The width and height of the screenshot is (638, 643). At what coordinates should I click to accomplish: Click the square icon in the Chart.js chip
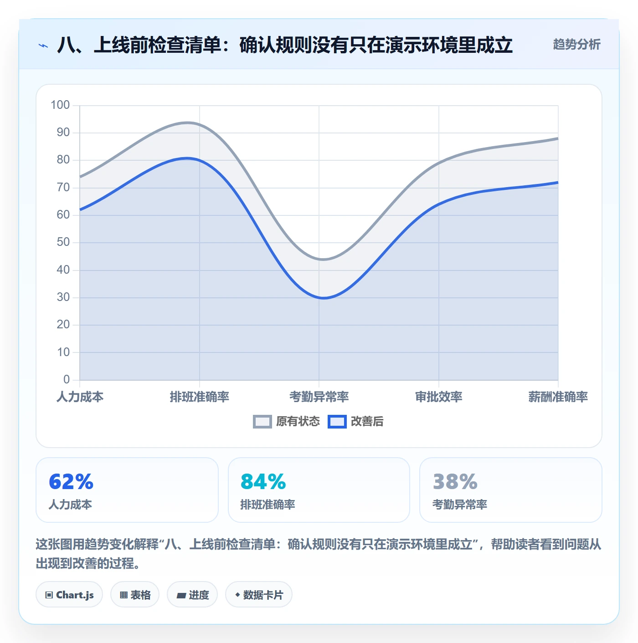[x=49, y=595]
